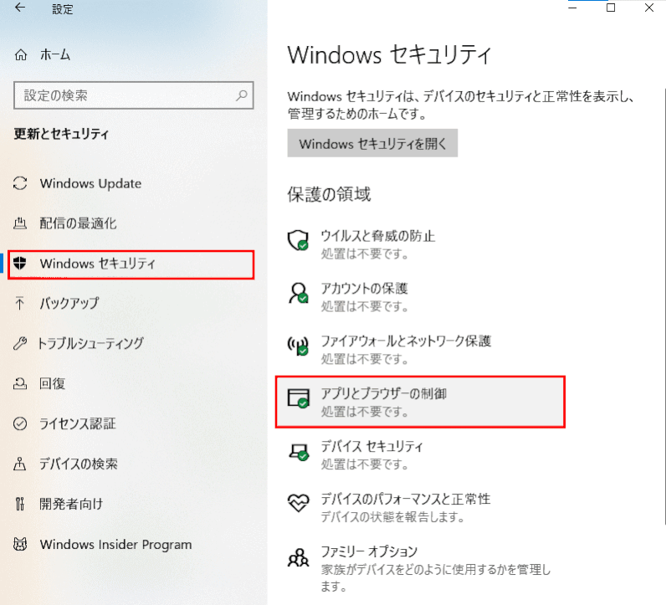Click the home icon beside ホーム

pyautogui.click(x=20, y=54)
